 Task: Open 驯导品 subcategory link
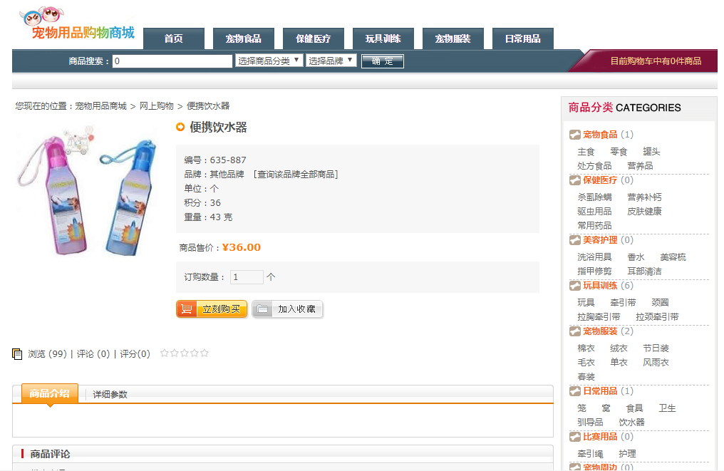click(590, 423)
